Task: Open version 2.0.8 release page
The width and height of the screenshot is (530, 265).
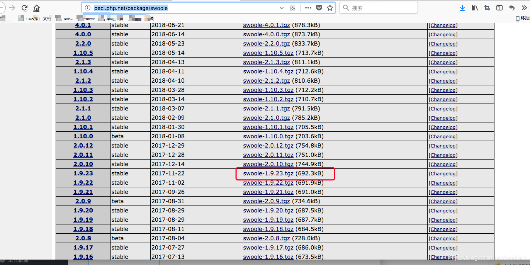Action: (x=83, y=238)
